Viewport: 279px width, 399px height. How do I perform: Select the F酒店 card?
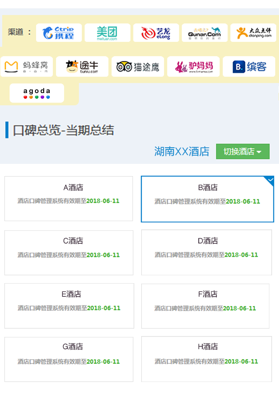[x=205, y=306]
